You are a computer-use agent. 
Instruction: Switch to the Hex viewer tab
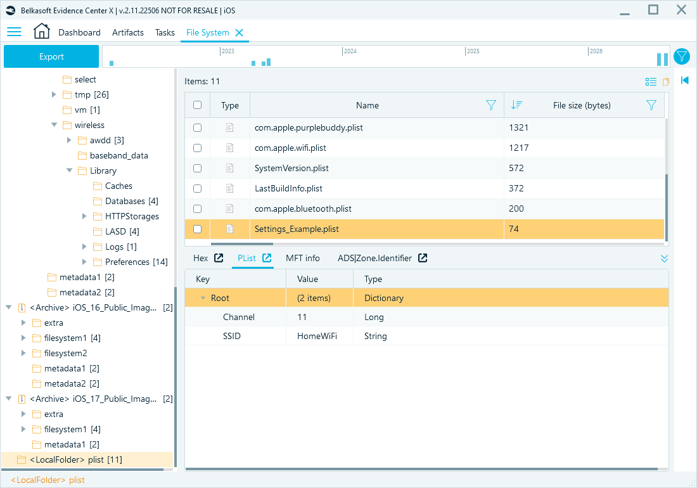coord(201,258)
